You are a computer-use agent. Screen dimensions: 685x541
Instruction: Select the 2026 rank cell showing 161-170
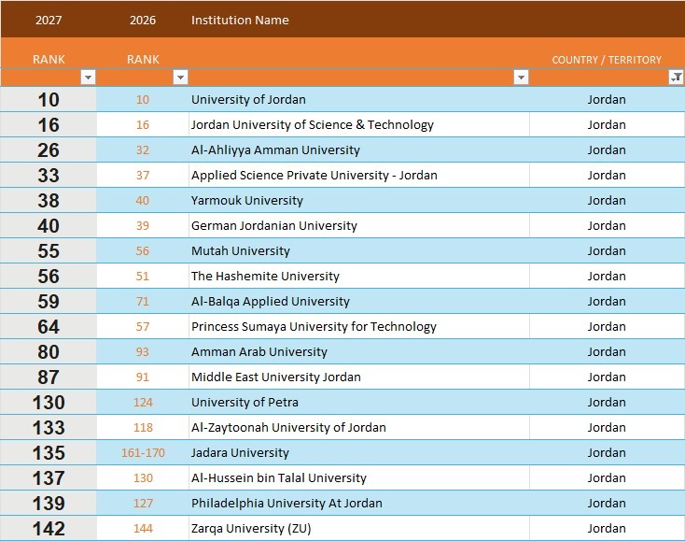[x=143, y=452]
